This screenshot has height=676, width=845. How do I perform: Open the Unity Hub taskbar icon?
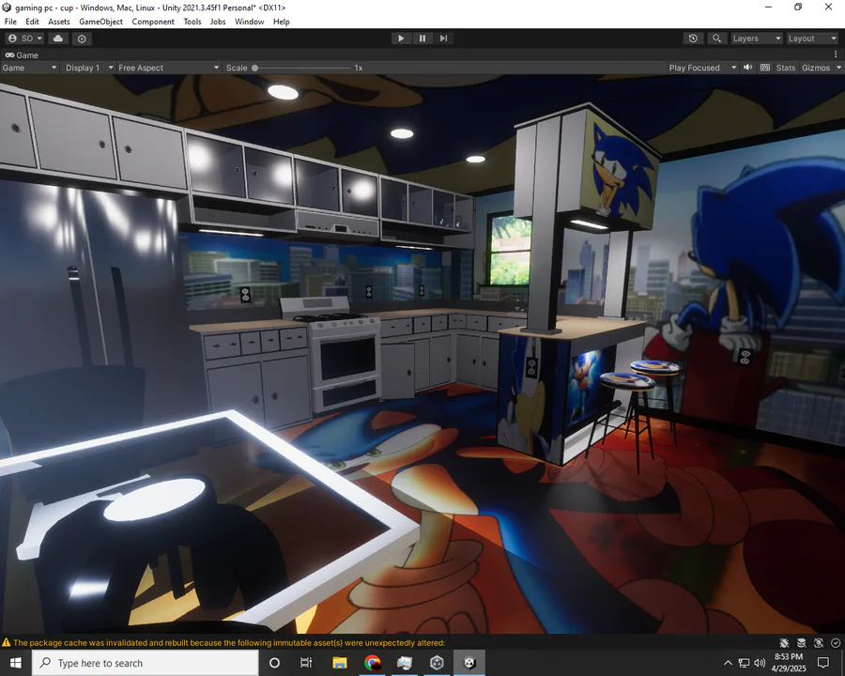coord(437,663)
